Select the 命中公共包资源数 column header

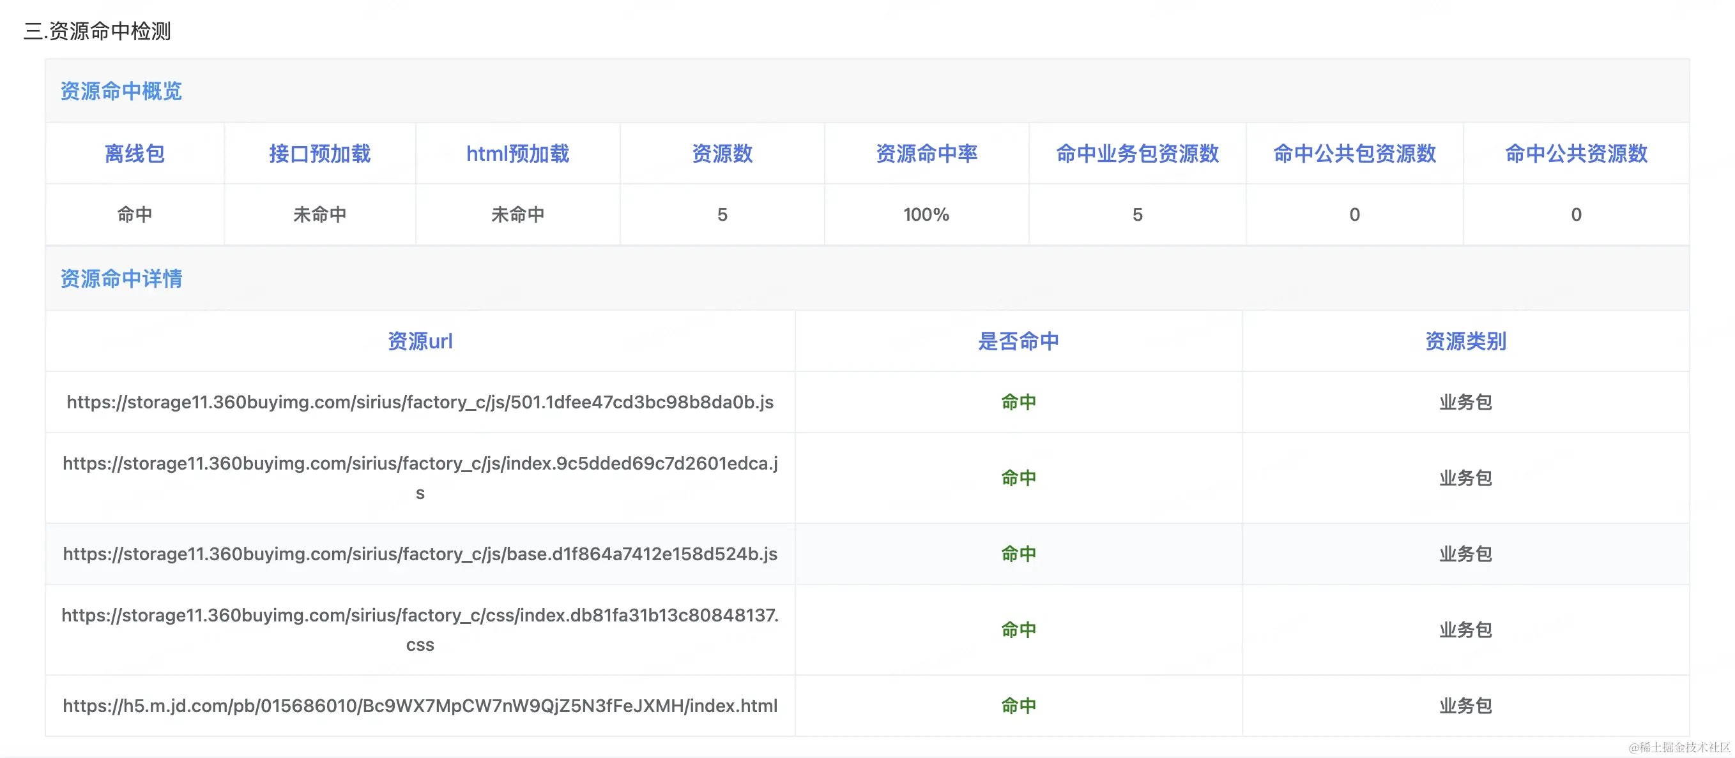(1354, 153)
